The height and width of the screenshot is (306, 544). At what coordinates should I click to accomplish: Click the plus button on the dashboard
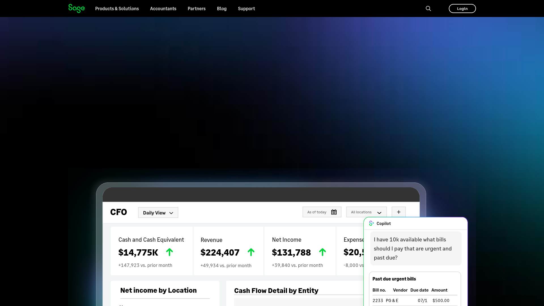pyautogui.click(x=398, y=212)
